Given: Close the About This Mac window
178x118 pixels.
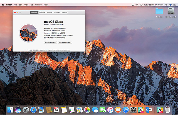Looking at the screenshot, I should coord(15,12).
